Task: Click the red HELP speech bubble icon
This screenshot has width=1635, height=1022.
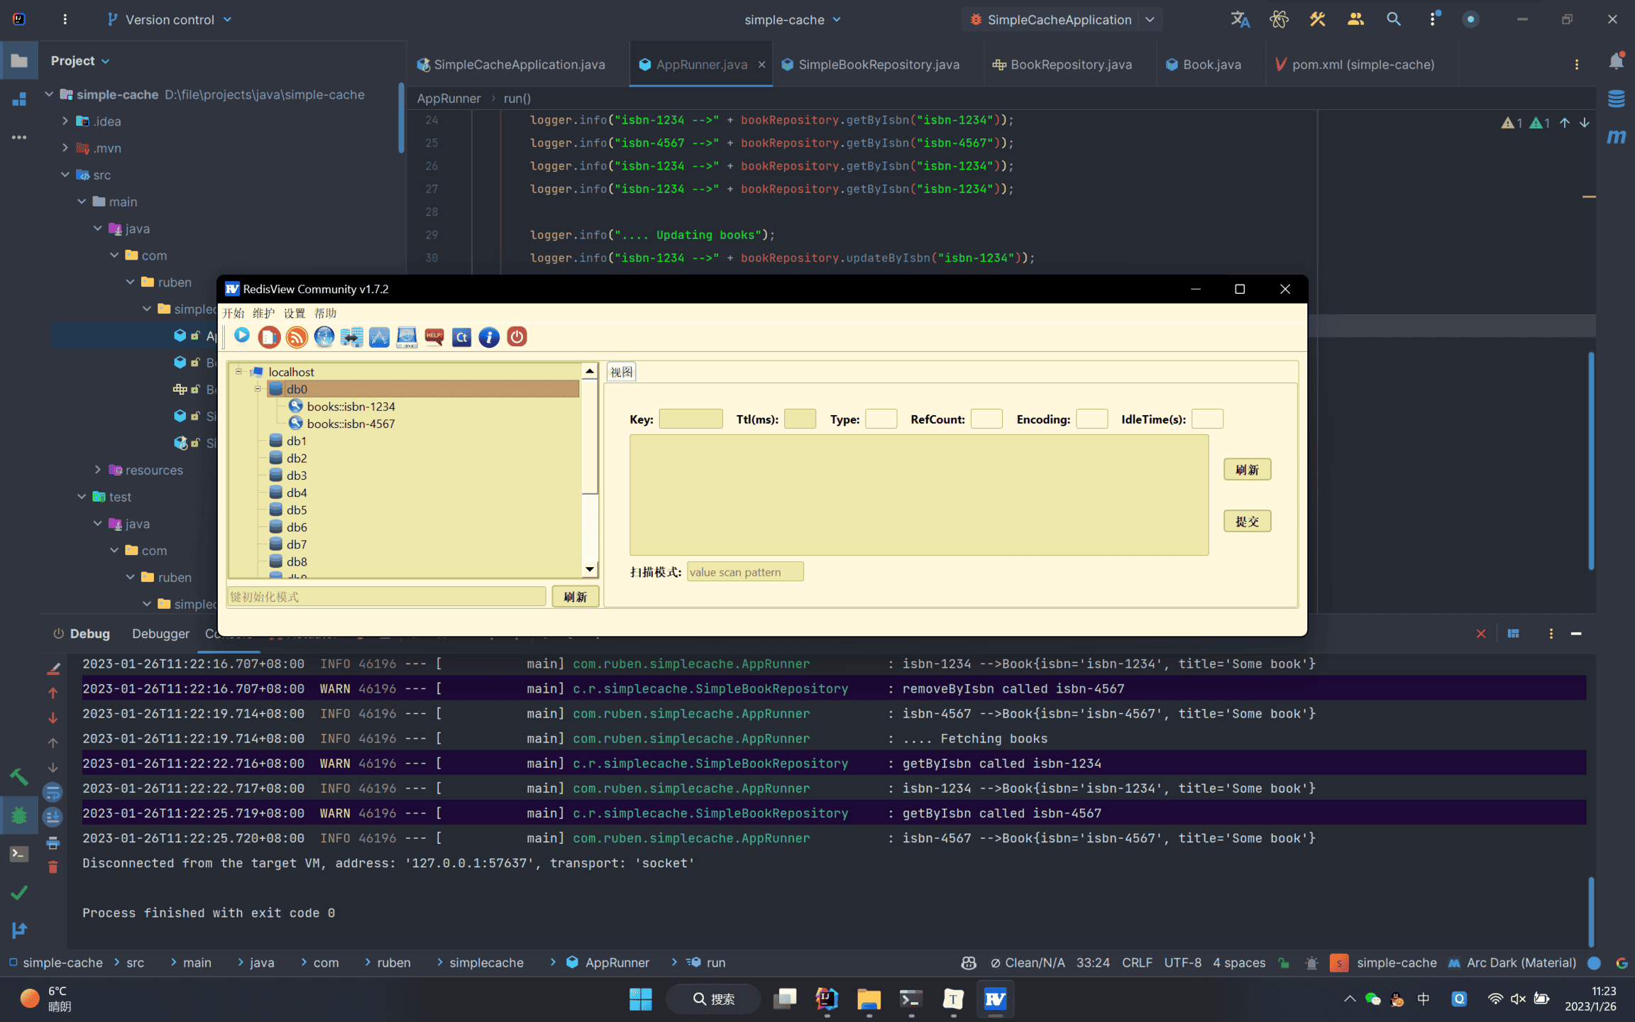Action: (434, 337)
